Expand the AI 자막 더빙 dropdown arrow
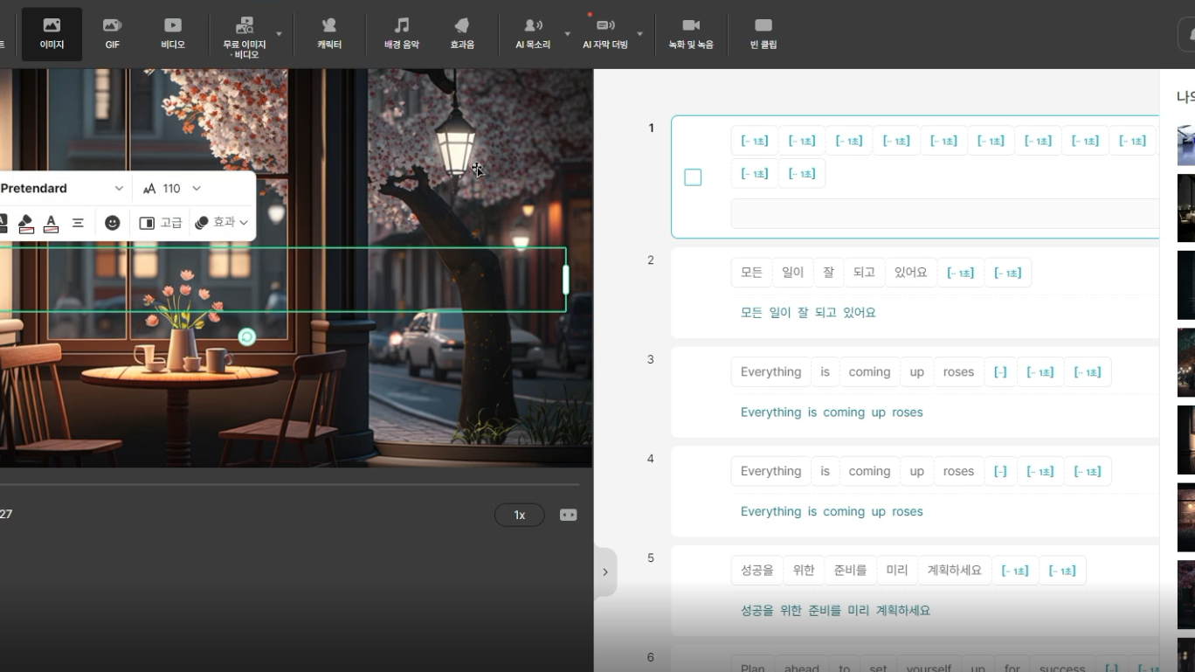The image size is (1195, 672). coord(639,34)
